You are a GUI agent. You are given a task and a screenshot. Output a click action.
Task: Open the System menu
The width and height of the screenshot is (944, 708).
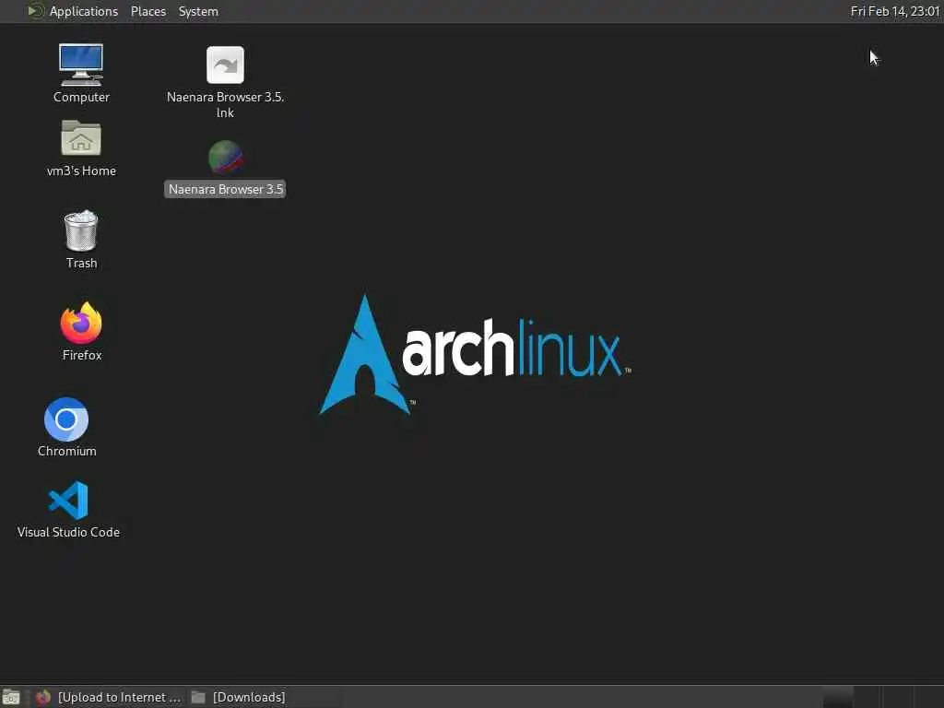198,11
